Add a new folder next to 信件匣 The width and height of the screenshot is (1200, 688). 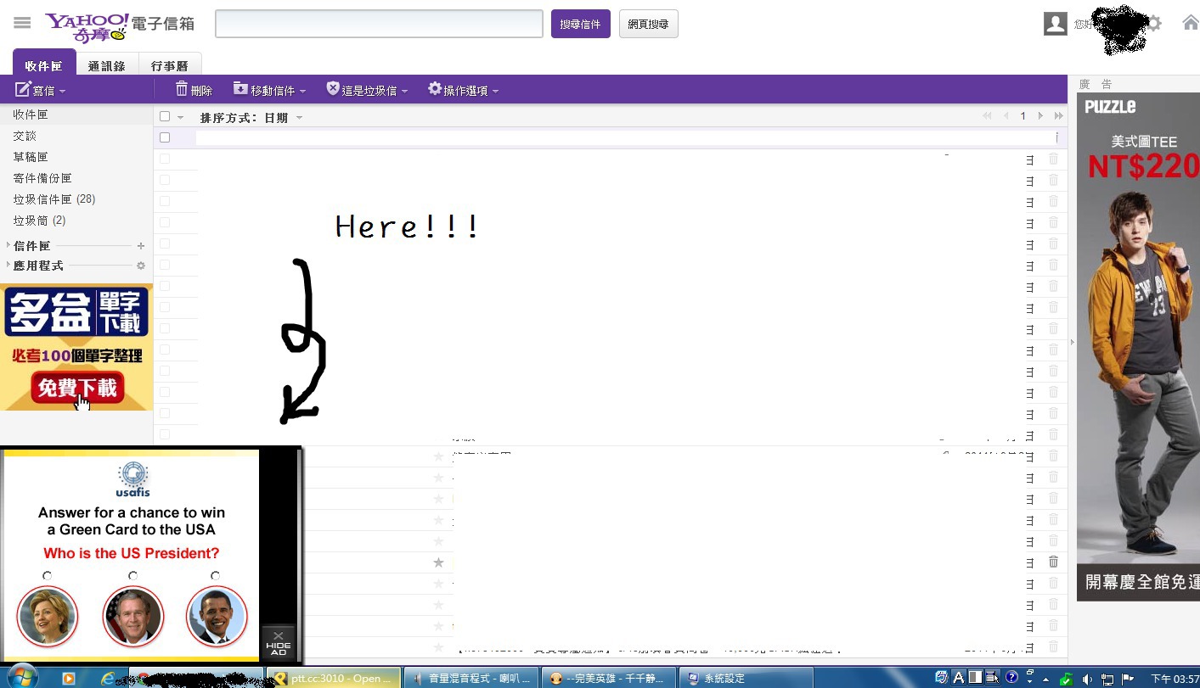click(141, 246)
